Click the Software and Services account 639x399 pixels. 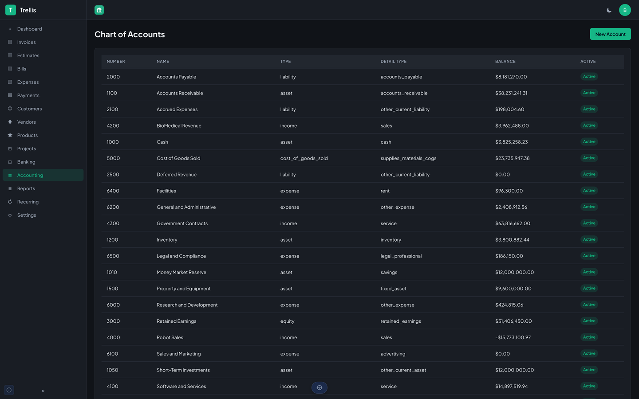click(x=181, y=387)
